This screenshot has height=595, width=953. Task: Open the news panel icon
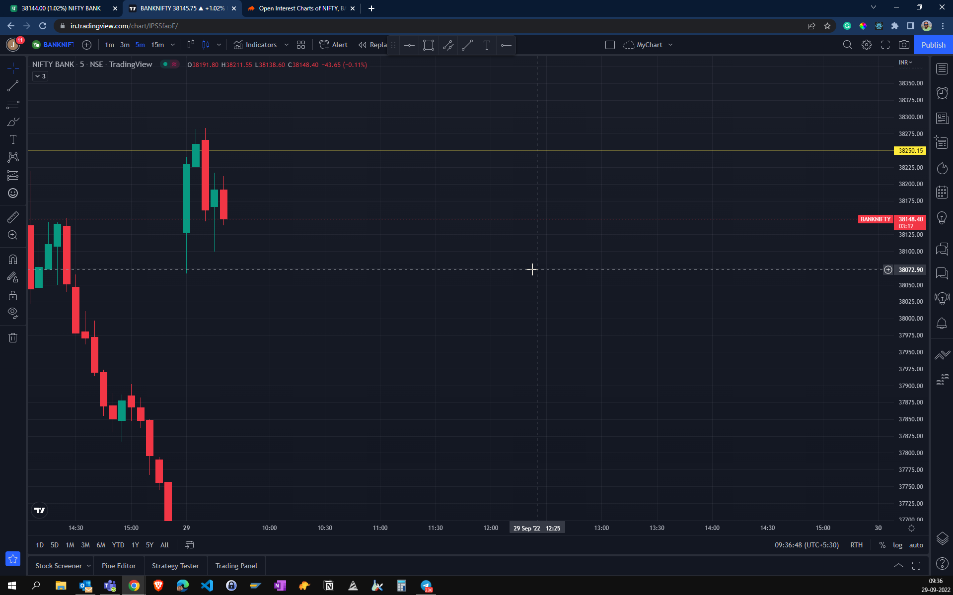(942, 118)
